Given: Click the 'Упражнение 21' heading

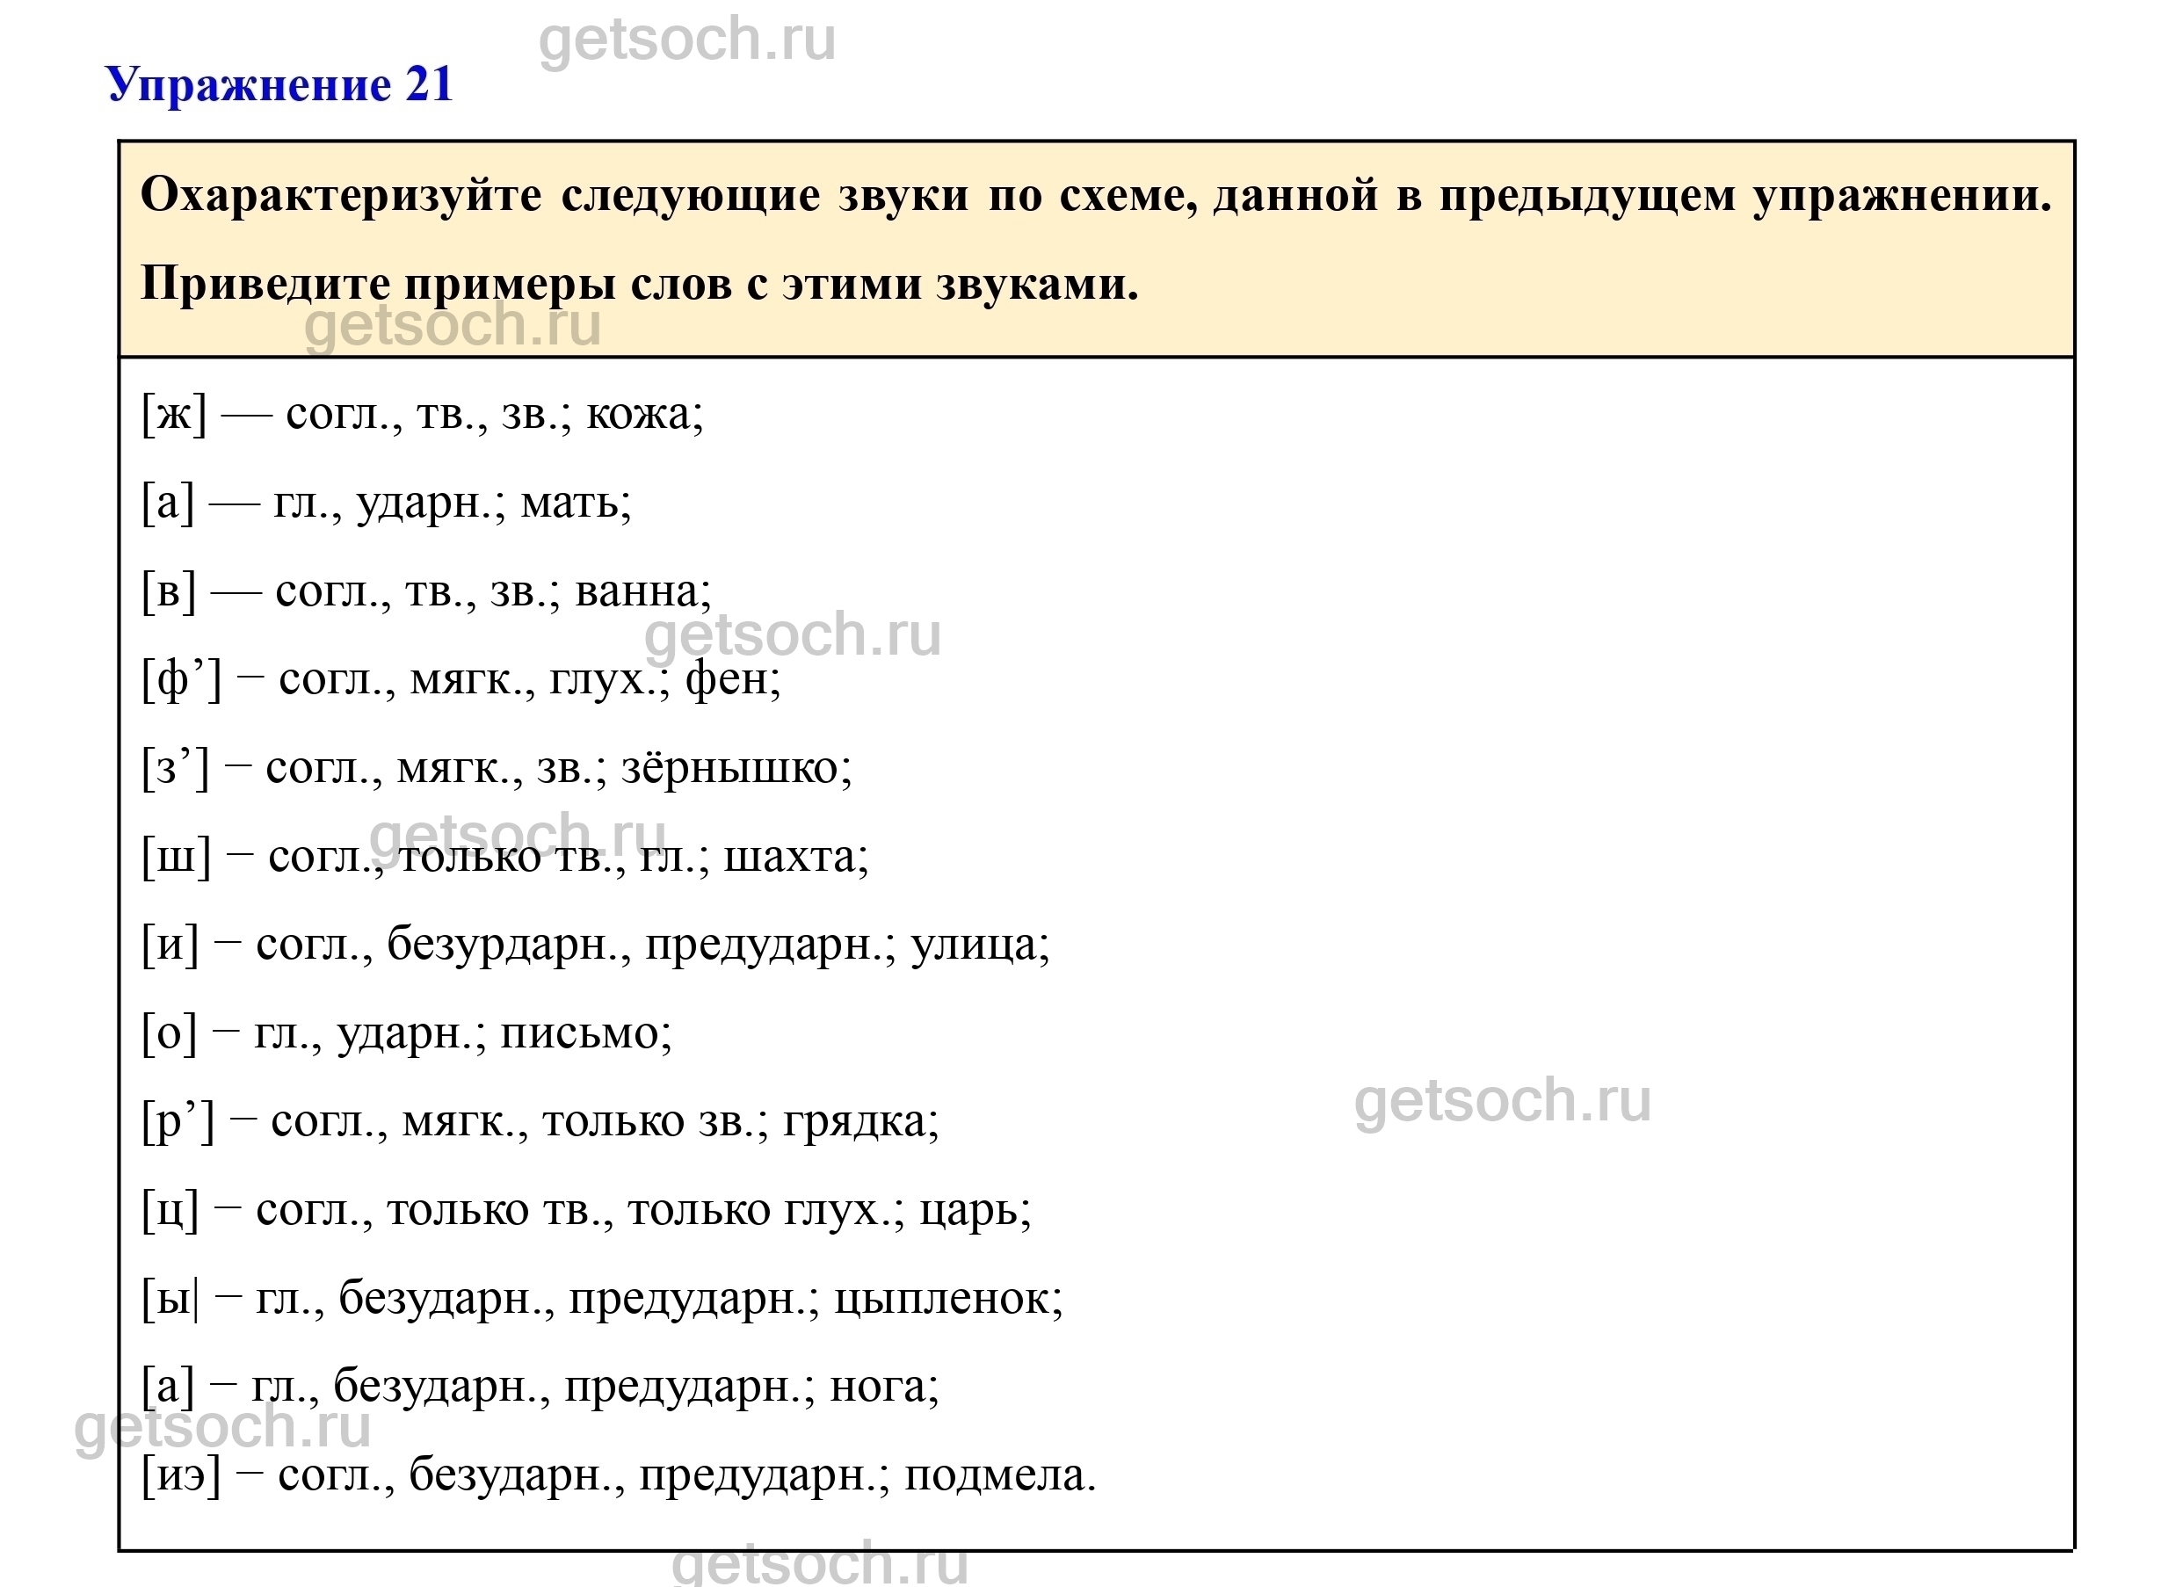Looking at the screenshot, I should pyautogui.click(x=279, y=84).
